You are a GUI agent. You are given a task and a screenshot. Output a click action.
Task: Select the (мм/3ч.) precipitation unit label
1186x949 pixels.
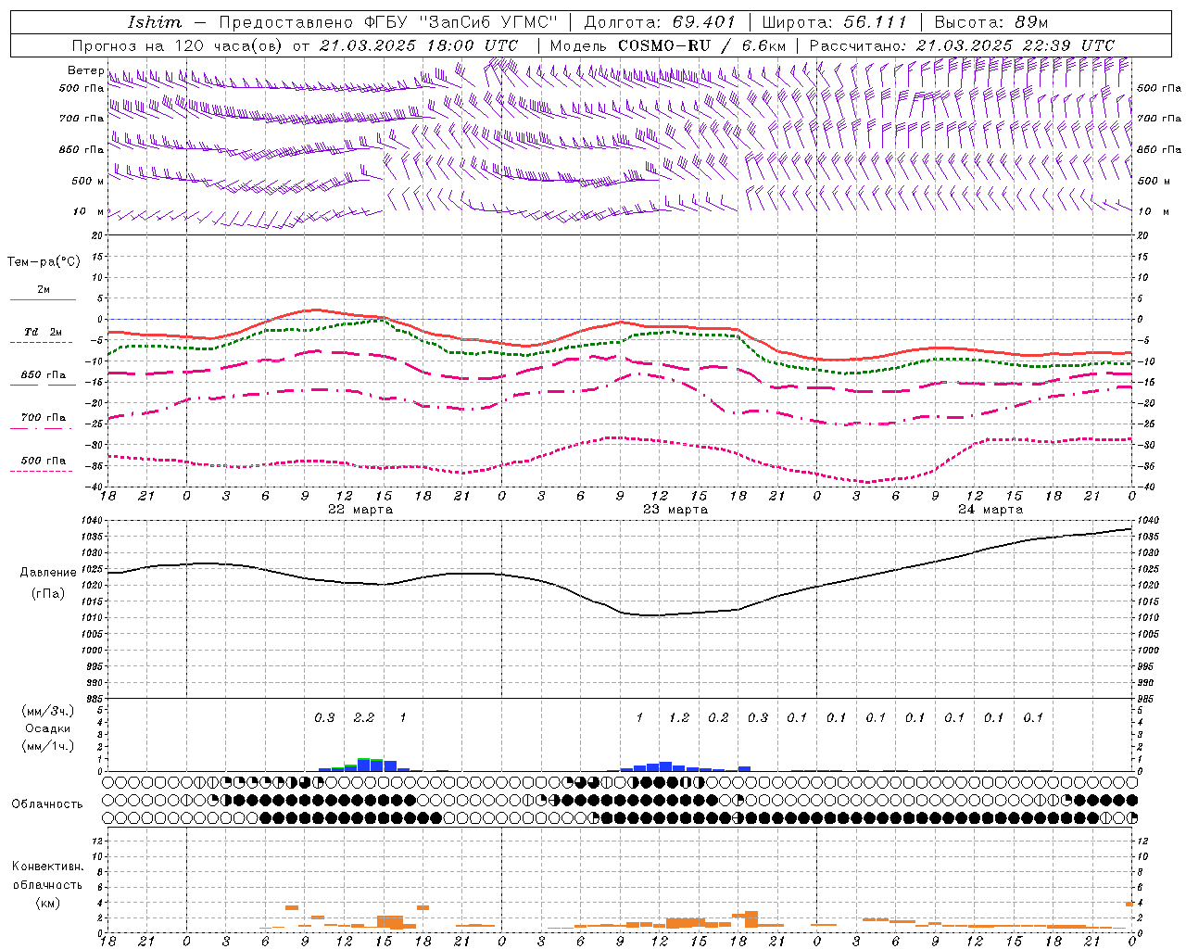pyautogui.click(x=48, y=711)
